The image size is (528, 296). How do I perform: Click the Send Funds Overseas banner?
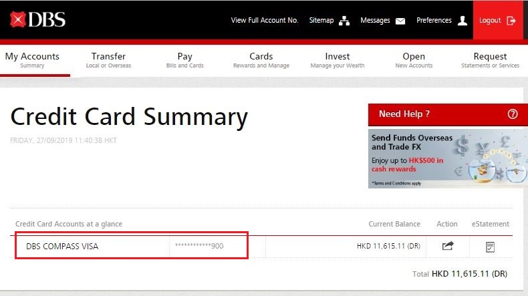tap(447, 158)
